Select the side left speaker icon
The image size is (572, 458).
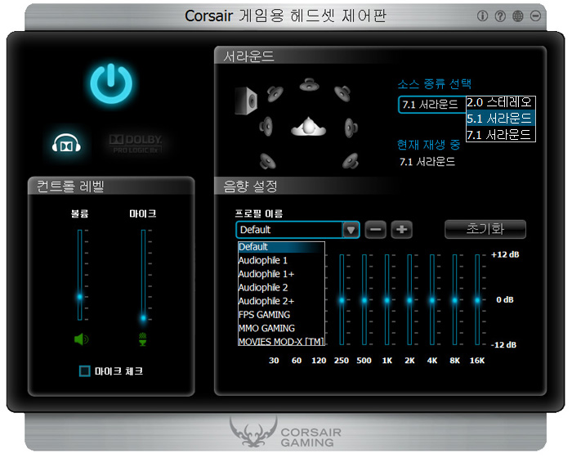click(266, 127)
